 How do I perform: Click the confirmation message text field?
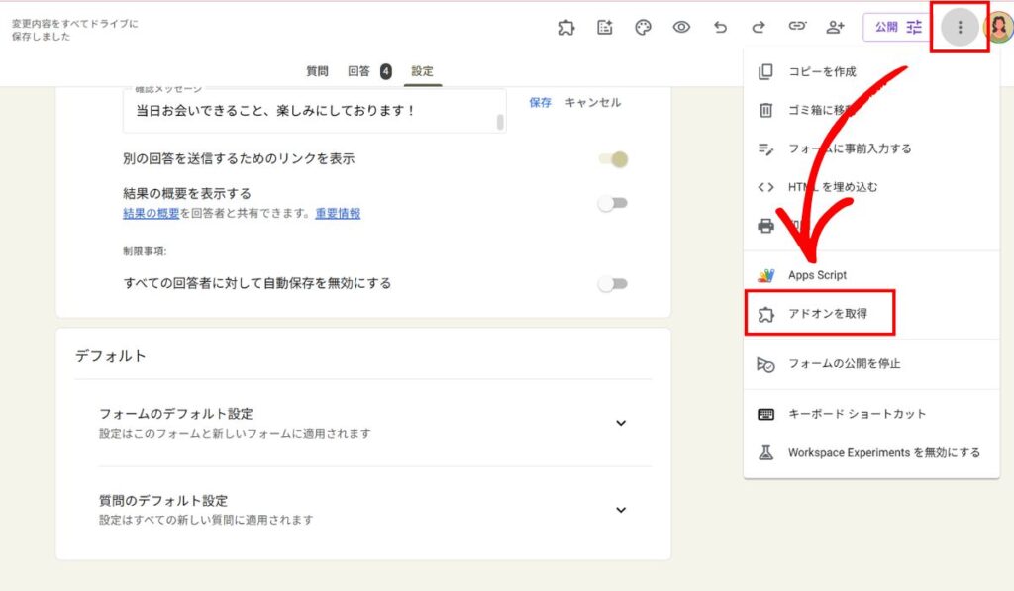[x=307, y=111]
